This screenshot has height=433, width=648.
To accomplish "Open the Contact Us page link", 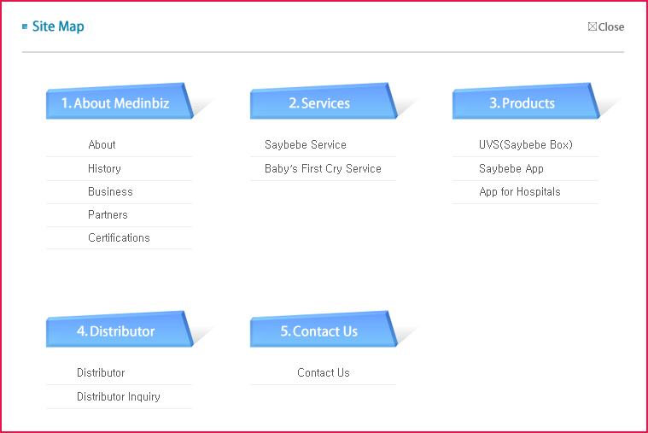I will pos(324,372).
